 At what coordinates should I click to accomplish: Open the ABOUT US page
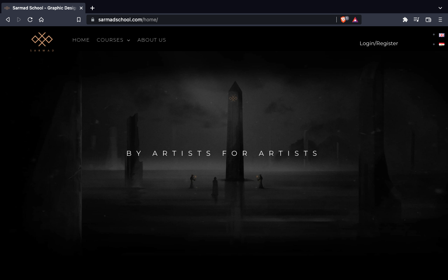(152, 40)
